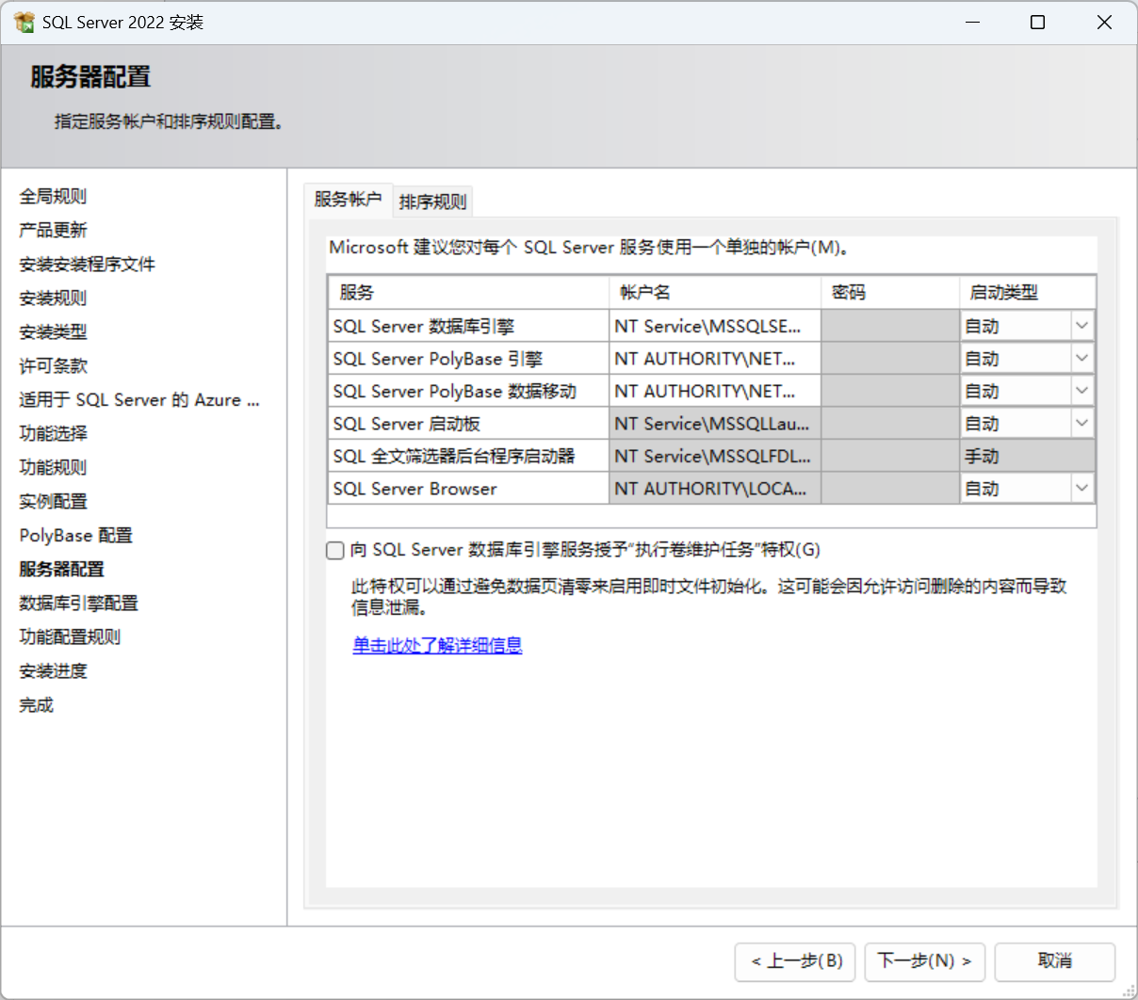1138x1000 pixels.
Task: Minimize the SQL Server 2022 安装 window
Action: [973, 22]
